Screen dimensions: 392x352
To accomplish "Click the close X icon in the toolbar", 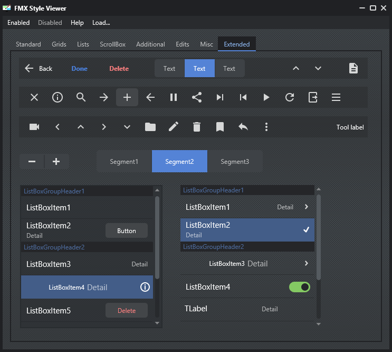I will click(34, 97).
